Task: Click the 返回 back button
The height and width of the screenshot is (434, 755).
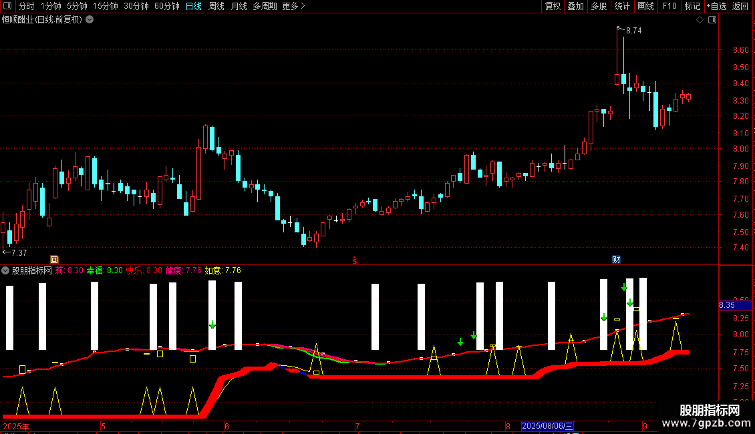Action: (x=740, y=6)
